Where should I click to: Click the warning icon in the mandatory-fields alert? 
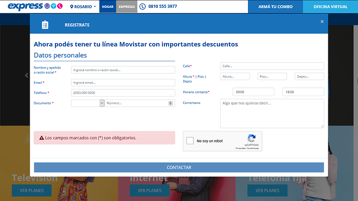coord(42,138)
